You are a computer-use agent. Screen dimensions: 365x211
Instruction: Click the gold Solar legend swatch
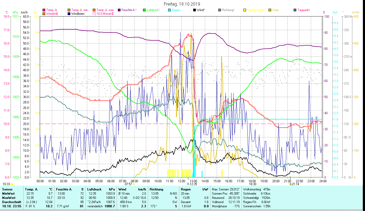tap(270, 10)
